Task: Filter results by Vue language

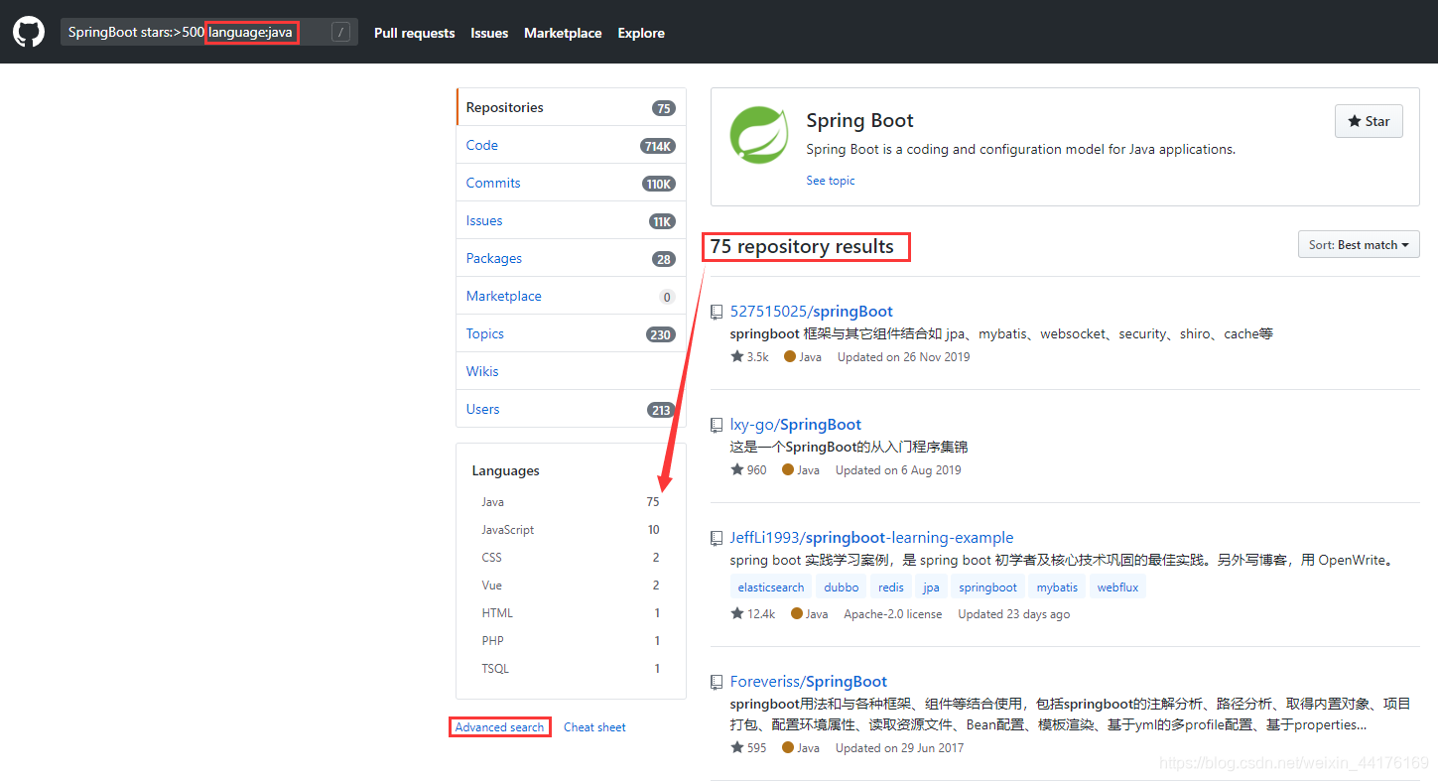Action: [571, 586]
